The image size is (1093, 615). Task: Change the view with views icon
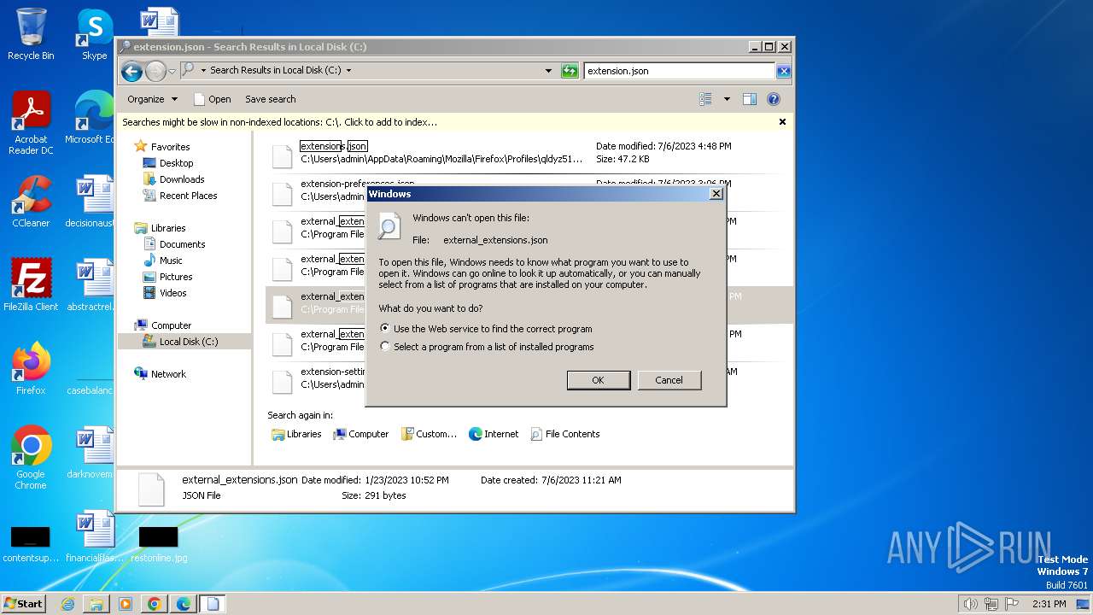[x=705, y=99]
